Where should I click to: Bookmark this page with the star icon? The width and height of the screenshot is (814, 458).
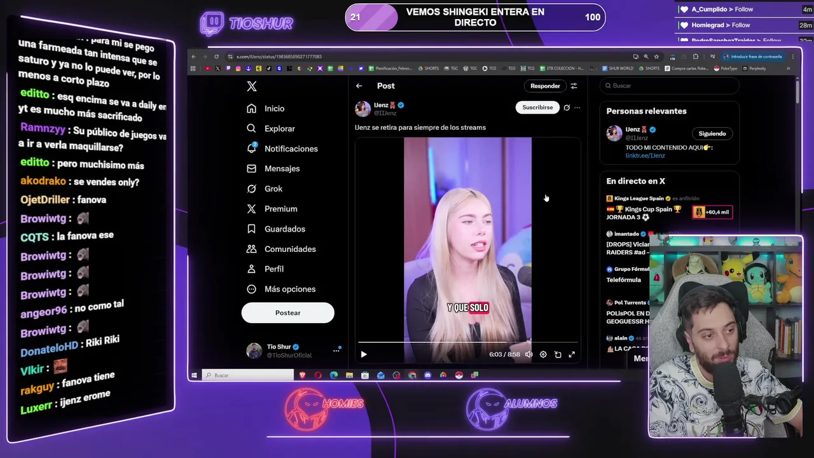tap(656, 57)
